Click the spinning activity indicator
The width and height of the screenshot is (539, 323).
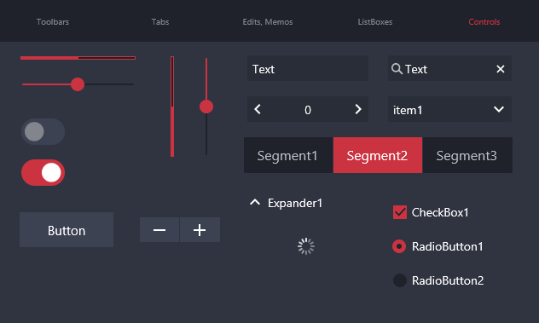tap(306, 246)
